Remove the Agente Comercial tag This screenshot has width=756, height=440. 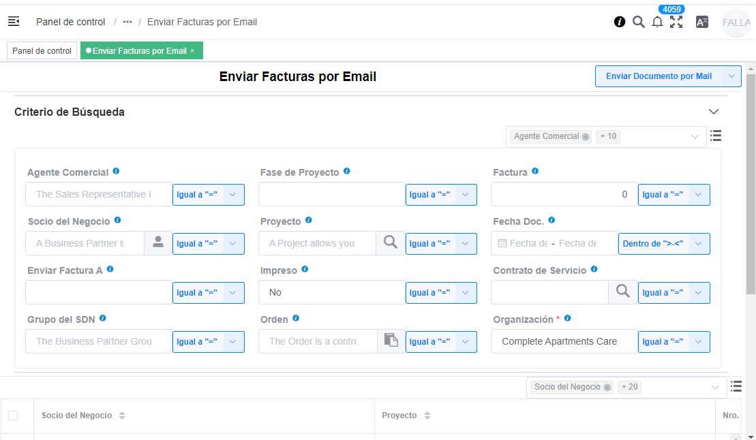[x=586, y=137]
